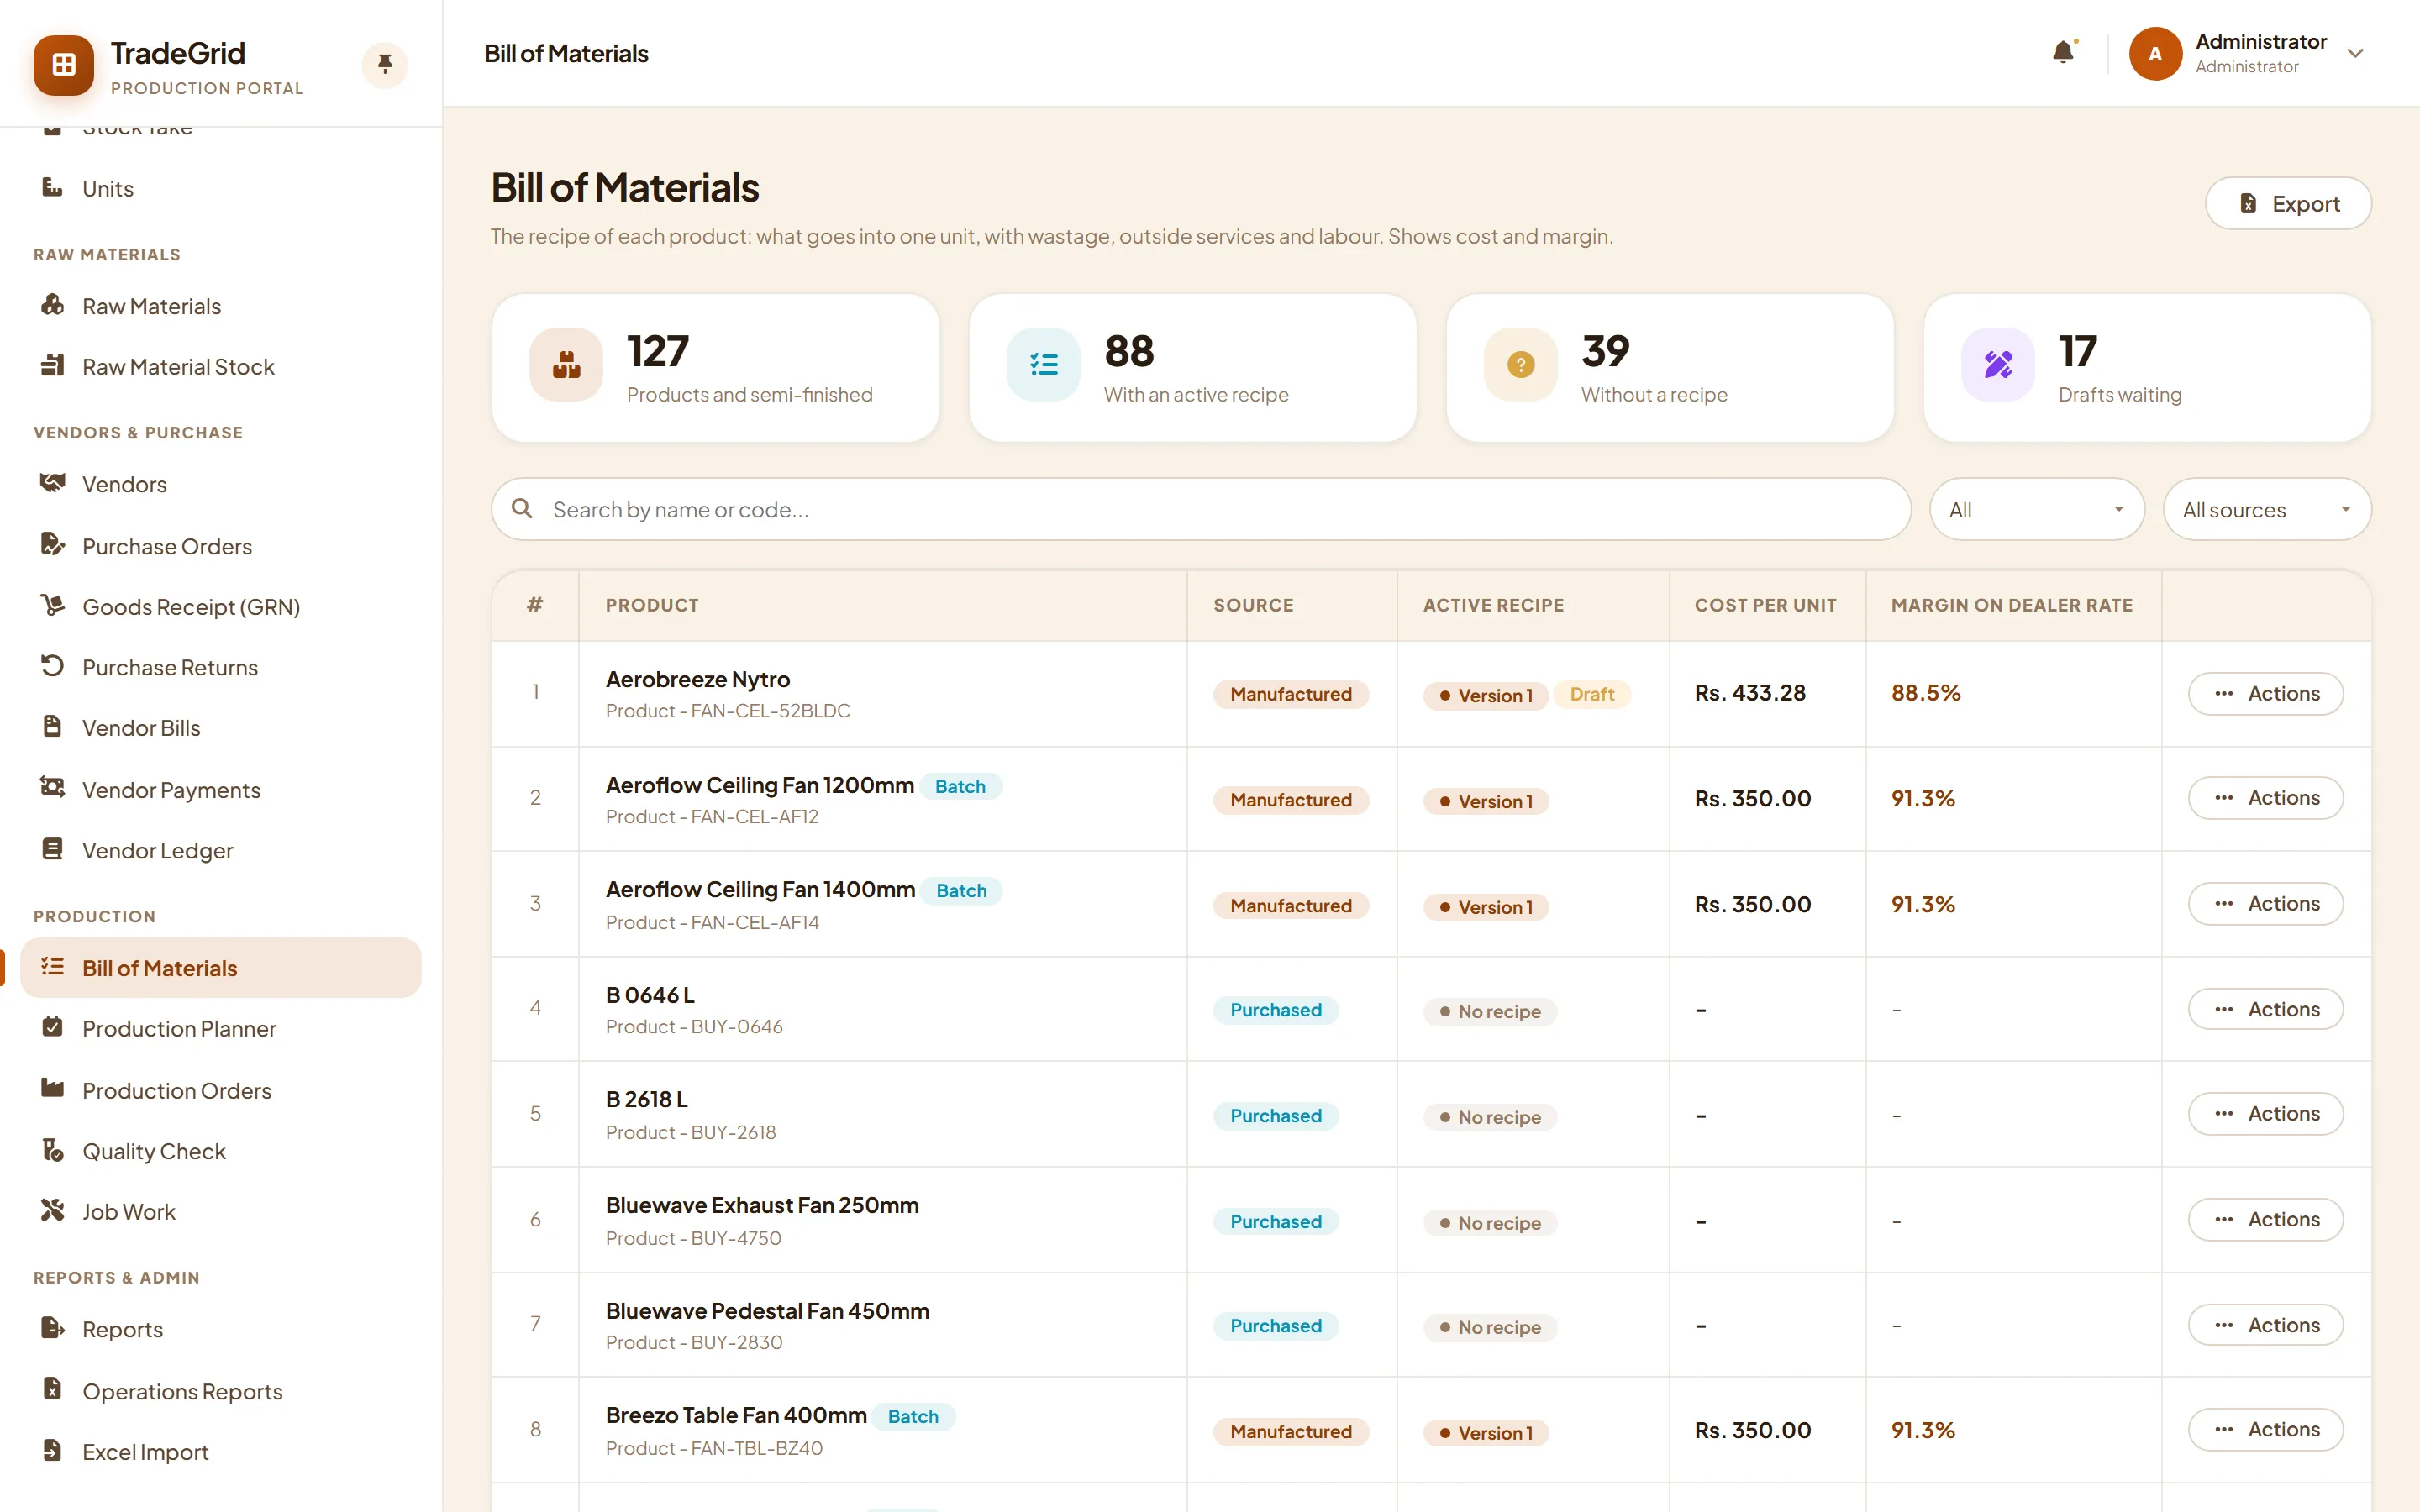Open the notifications bell
The height and width of the screenshot is (1512, 2420).
[2062, 52]
